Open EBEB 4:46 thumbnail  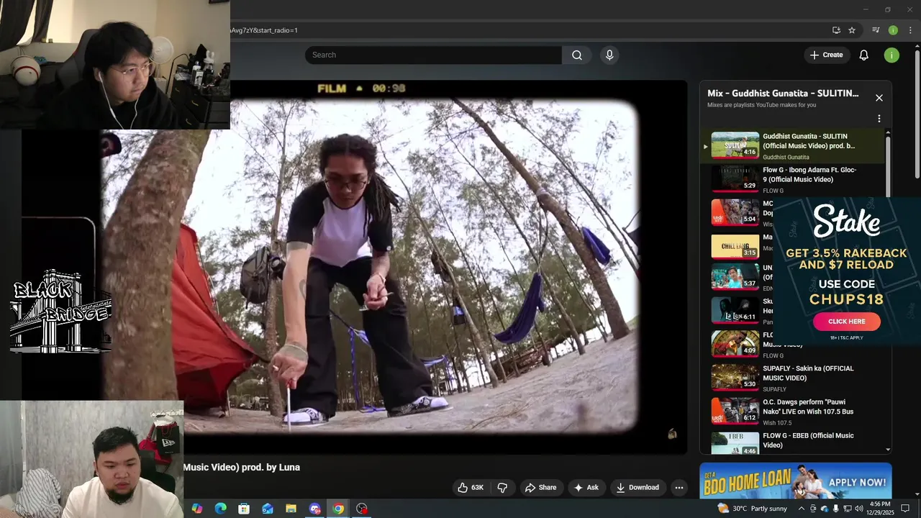coord(735,443)
